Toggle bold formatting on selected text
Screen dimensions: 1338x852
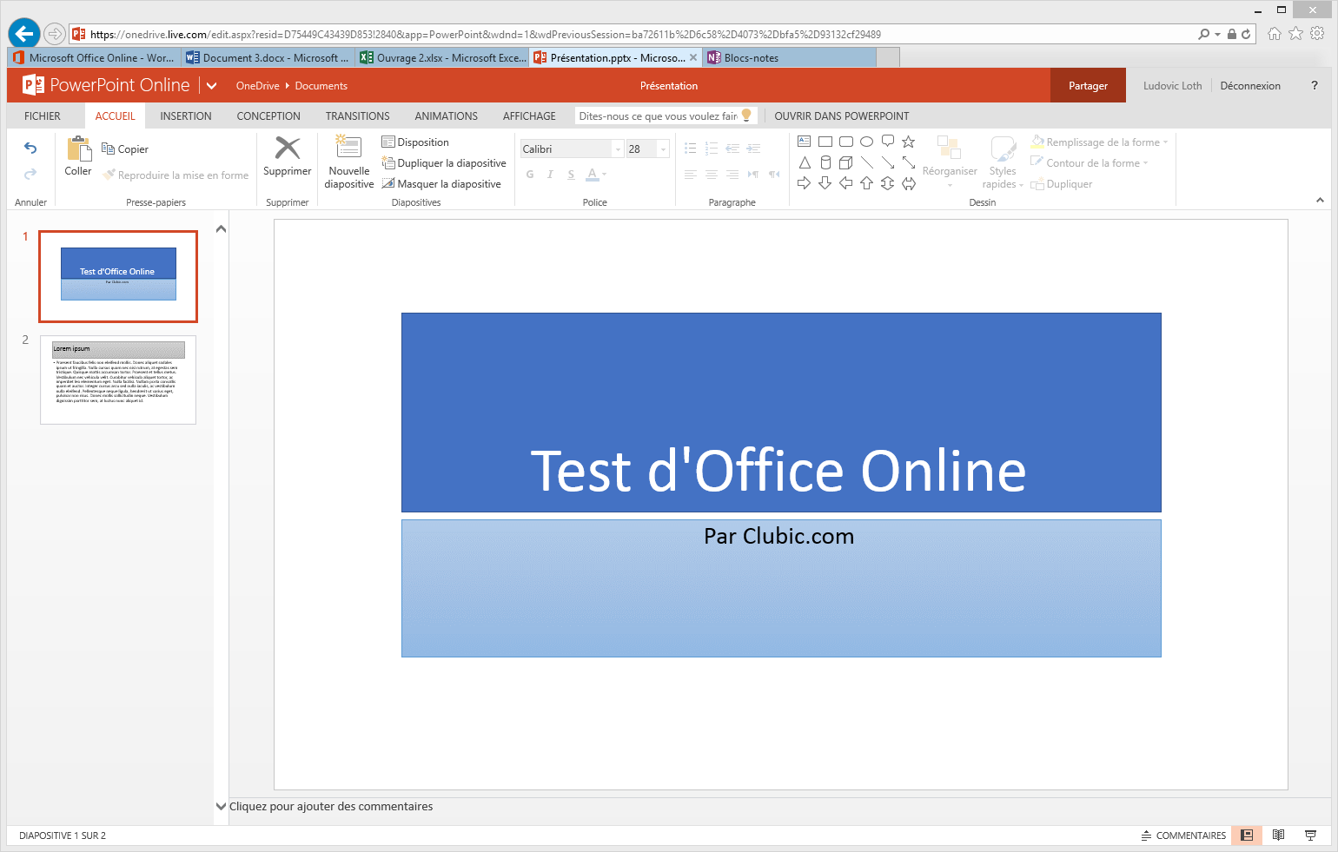530,174
